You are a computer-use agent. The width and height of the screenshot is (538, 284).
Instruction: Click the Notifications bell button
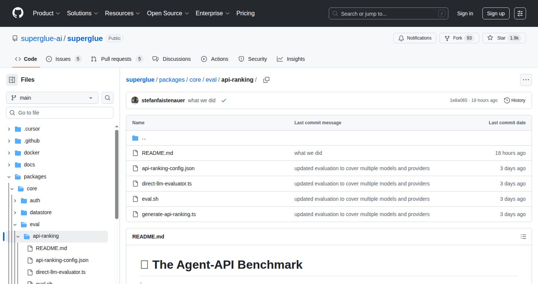click(x=415, y=38)
